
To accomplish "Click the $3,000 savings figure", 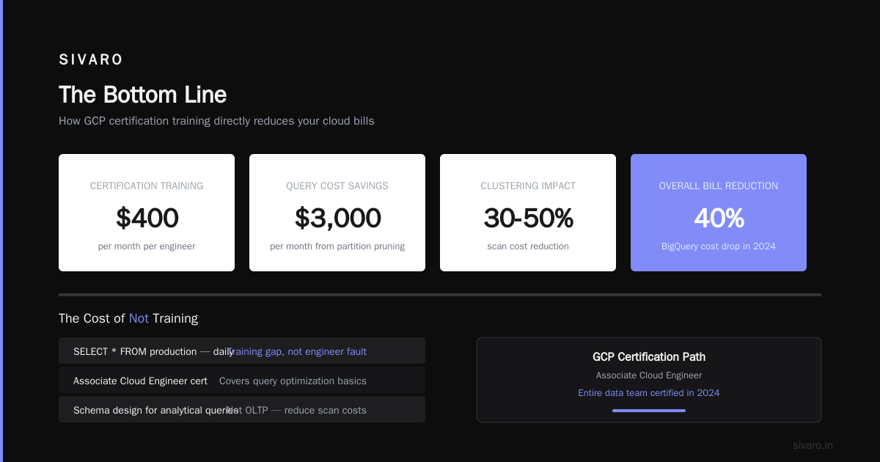I will pos(337,218).
